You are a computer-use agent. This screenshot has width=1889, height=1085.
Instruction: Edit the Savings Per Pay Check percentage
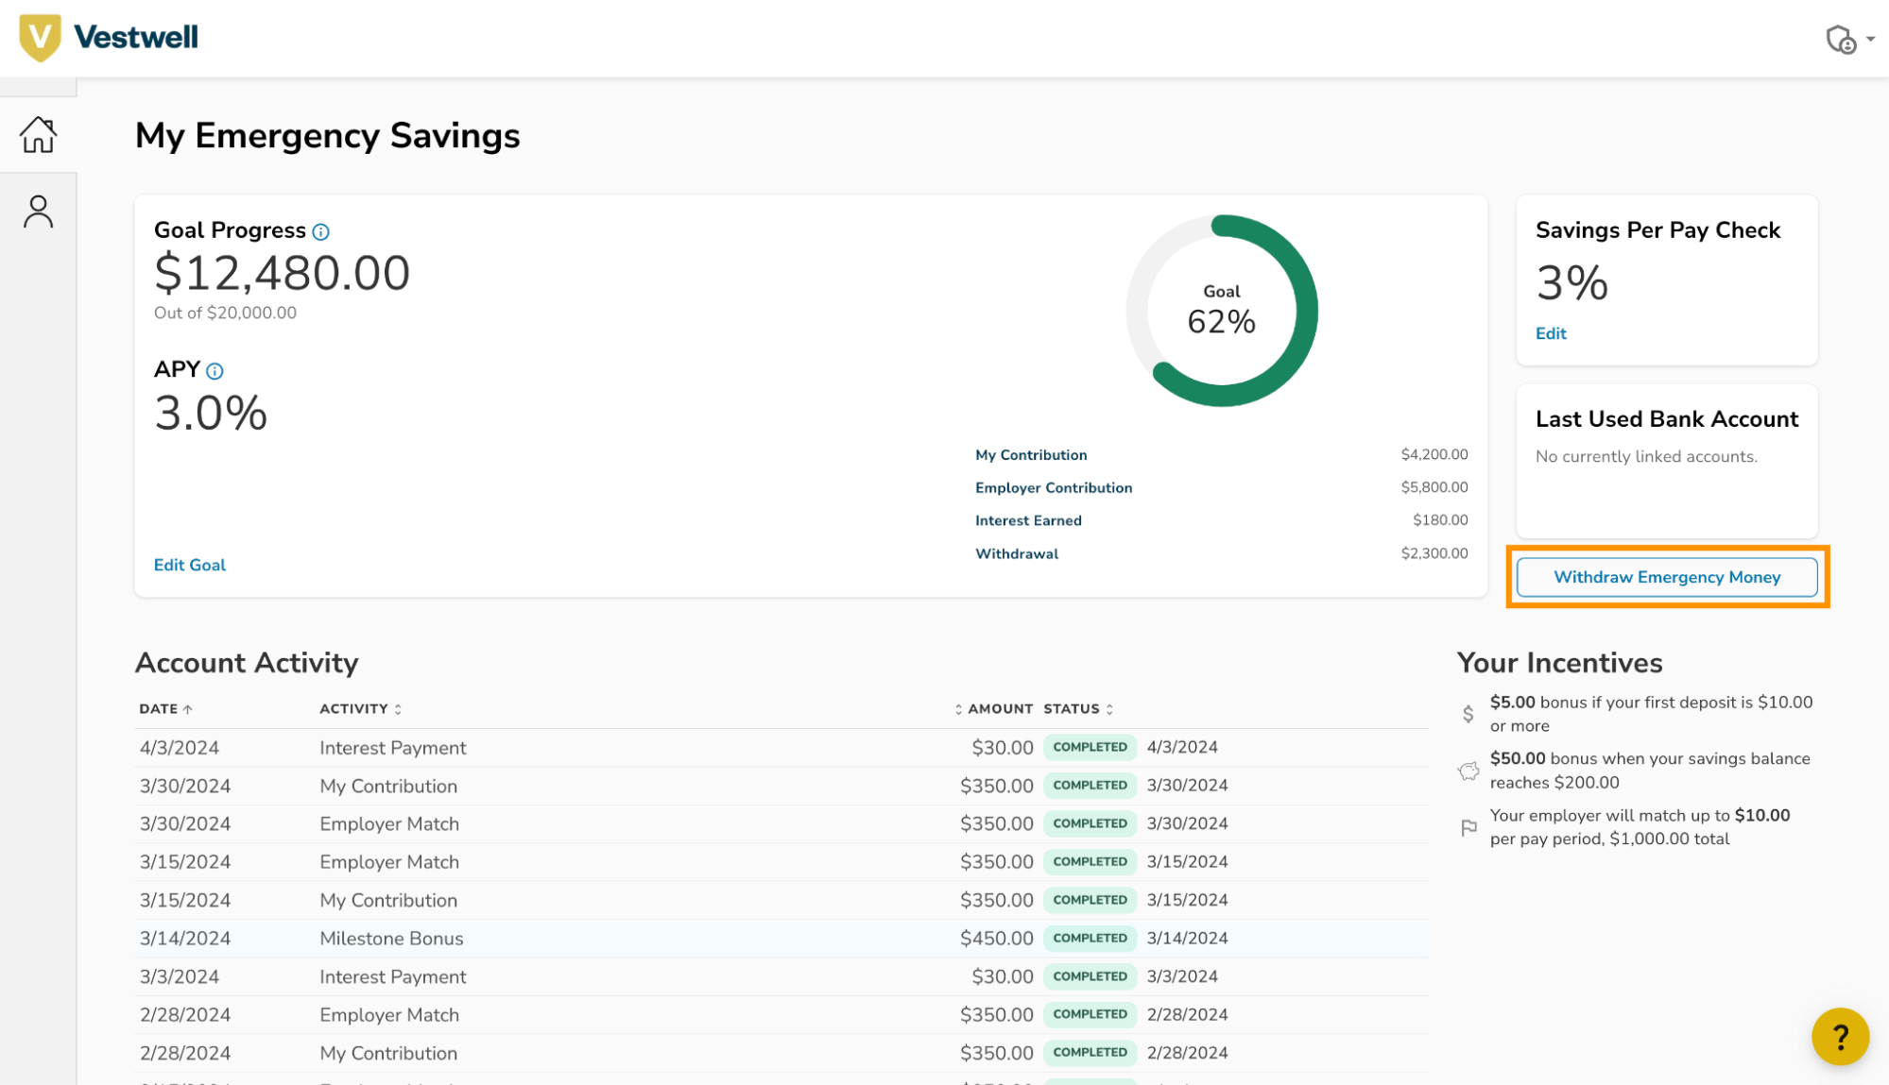click(1551, 333)
